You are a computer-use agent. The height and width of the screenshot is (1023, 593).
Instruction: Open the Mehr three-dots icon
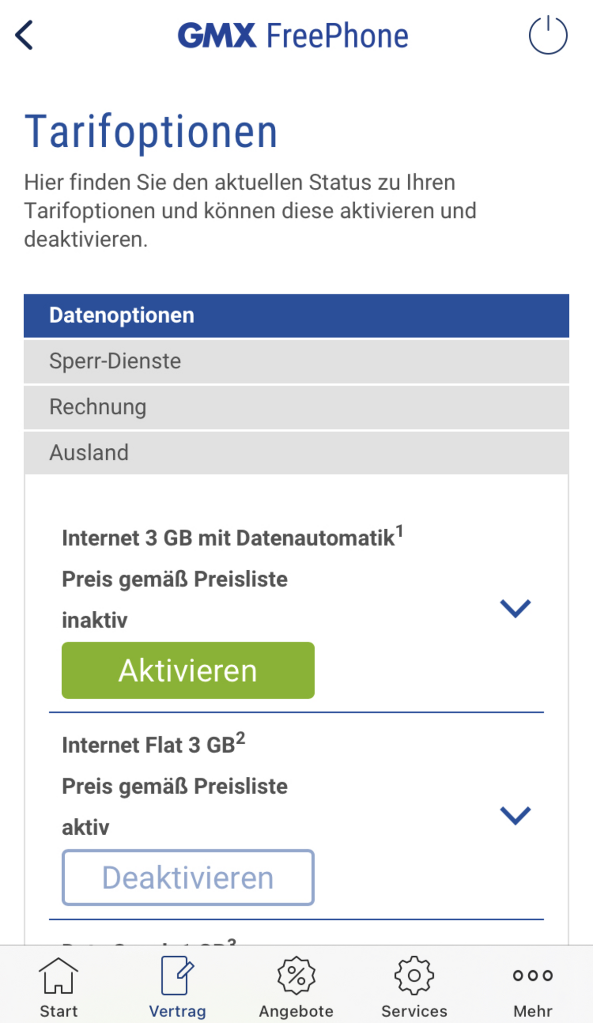click(533, 976)
